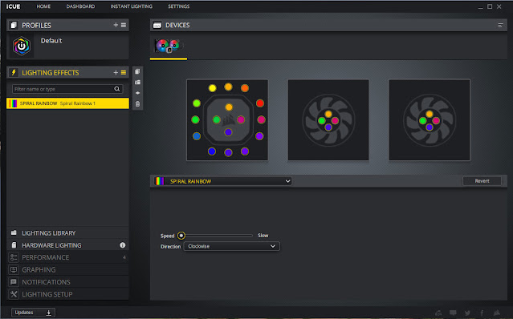Click the chat bubble icon in footer
Screen dimensions: 513x319
tap(453, 313)
